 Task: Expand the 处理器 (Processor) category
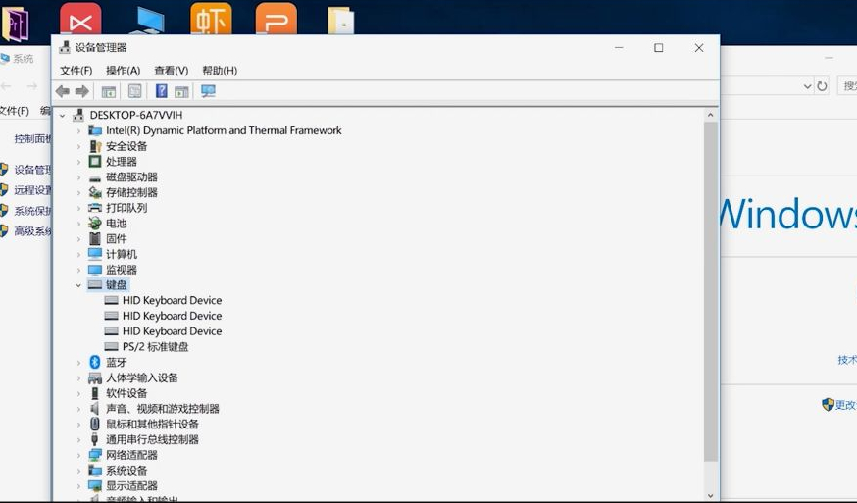[79, 162]
